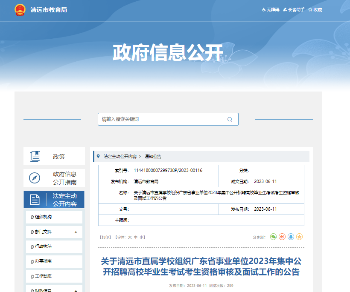Set font size to 小
The image size is (350, 292).
pyautogui.click(x=142, y=237)
